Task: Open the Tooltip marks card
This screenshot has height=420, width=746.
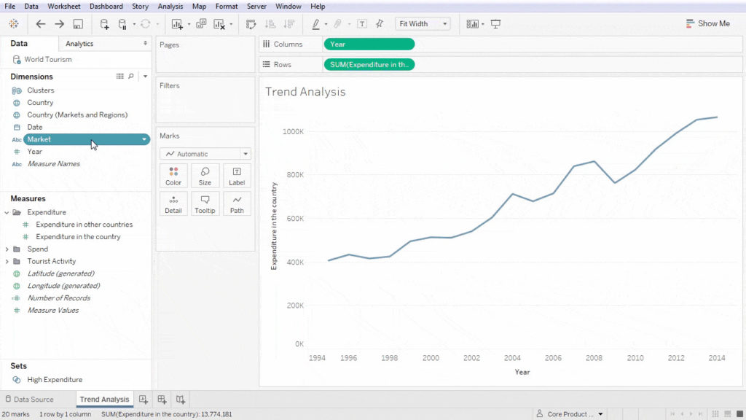Action: (x=205, y=203)
